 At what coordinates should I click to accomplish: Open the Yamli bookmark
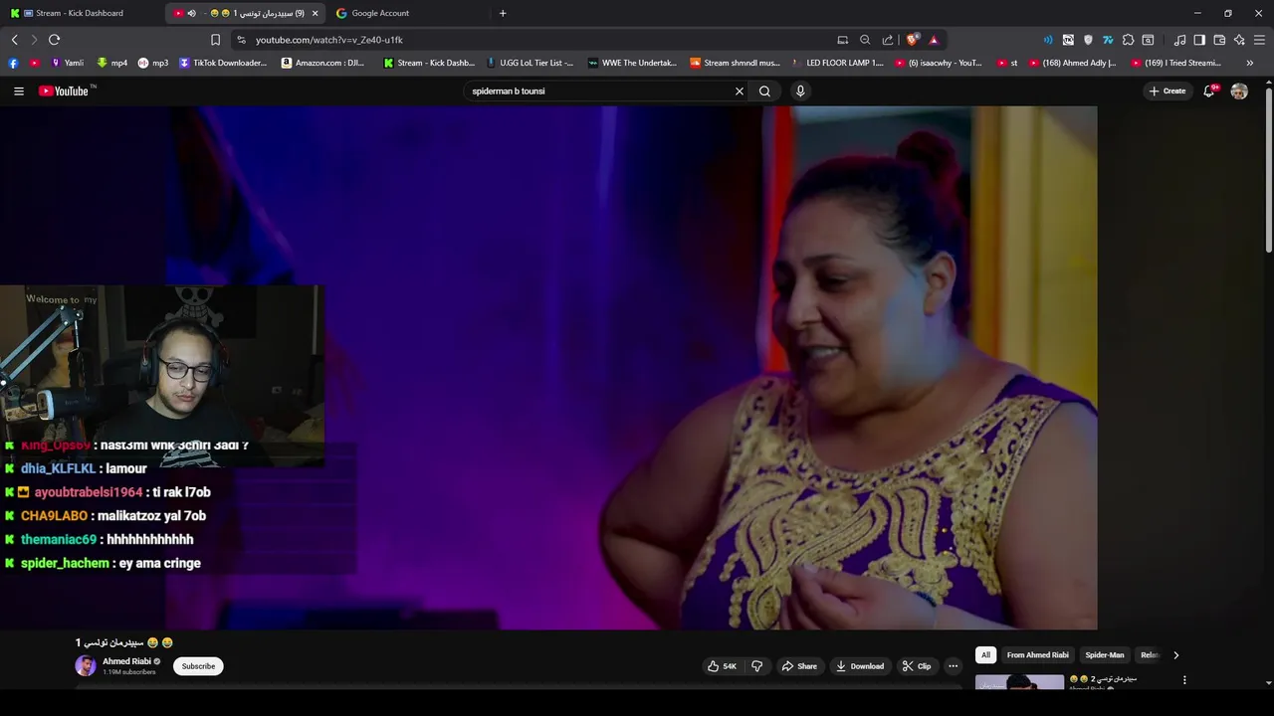click(67, 63)
